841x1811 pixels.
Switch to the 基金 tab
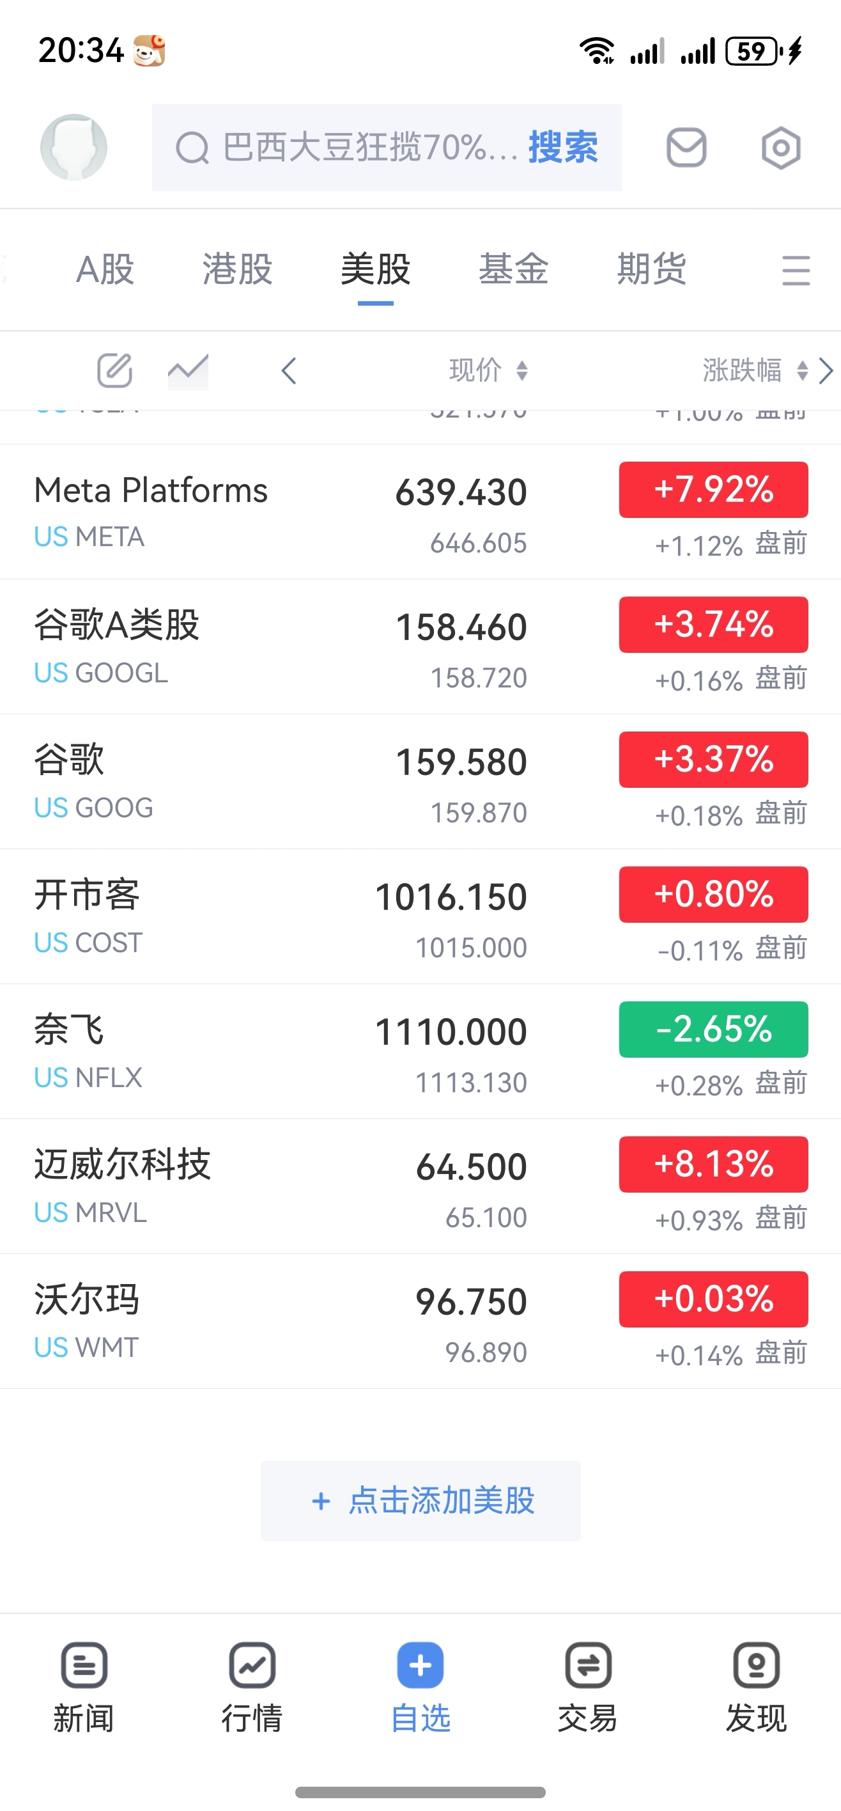pyautogui.click(x=514, y=269)
